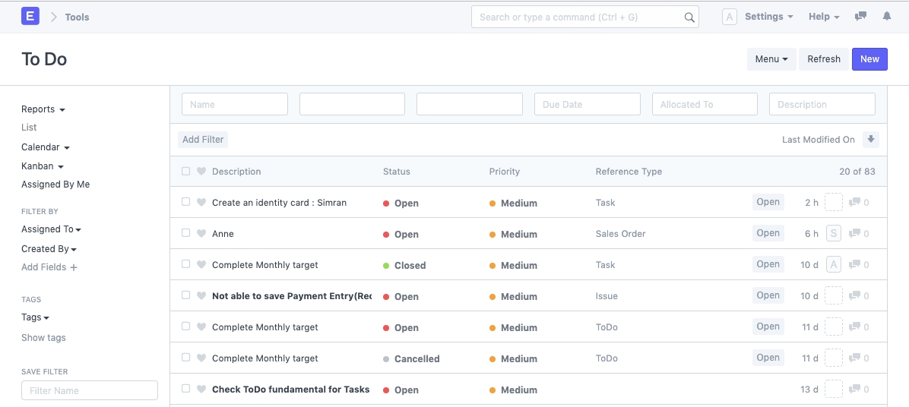Click the Due Date filter field
This screenshot has width=909, height=407.
pyautogui.click(x=587, y=105)
